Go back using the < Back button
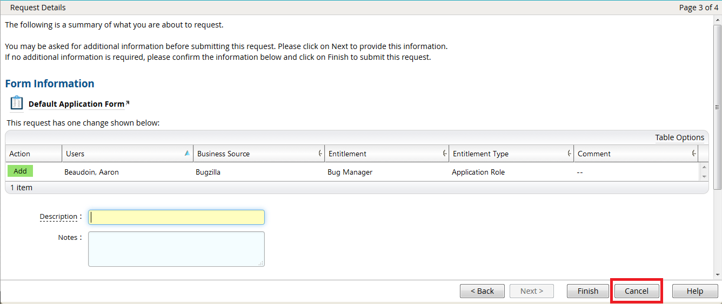This screenshot has width=722, height=304. tap(482, 291)
